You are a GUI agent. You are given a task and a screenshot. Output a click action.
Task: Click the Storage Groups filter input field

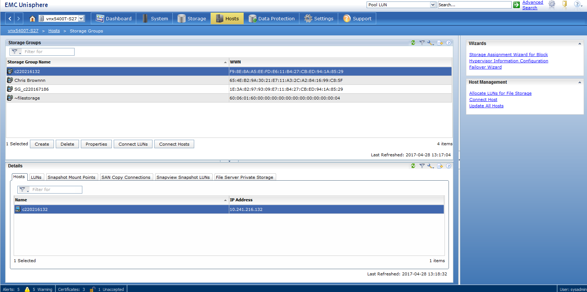pyautogui.click(x=48, y=52)
